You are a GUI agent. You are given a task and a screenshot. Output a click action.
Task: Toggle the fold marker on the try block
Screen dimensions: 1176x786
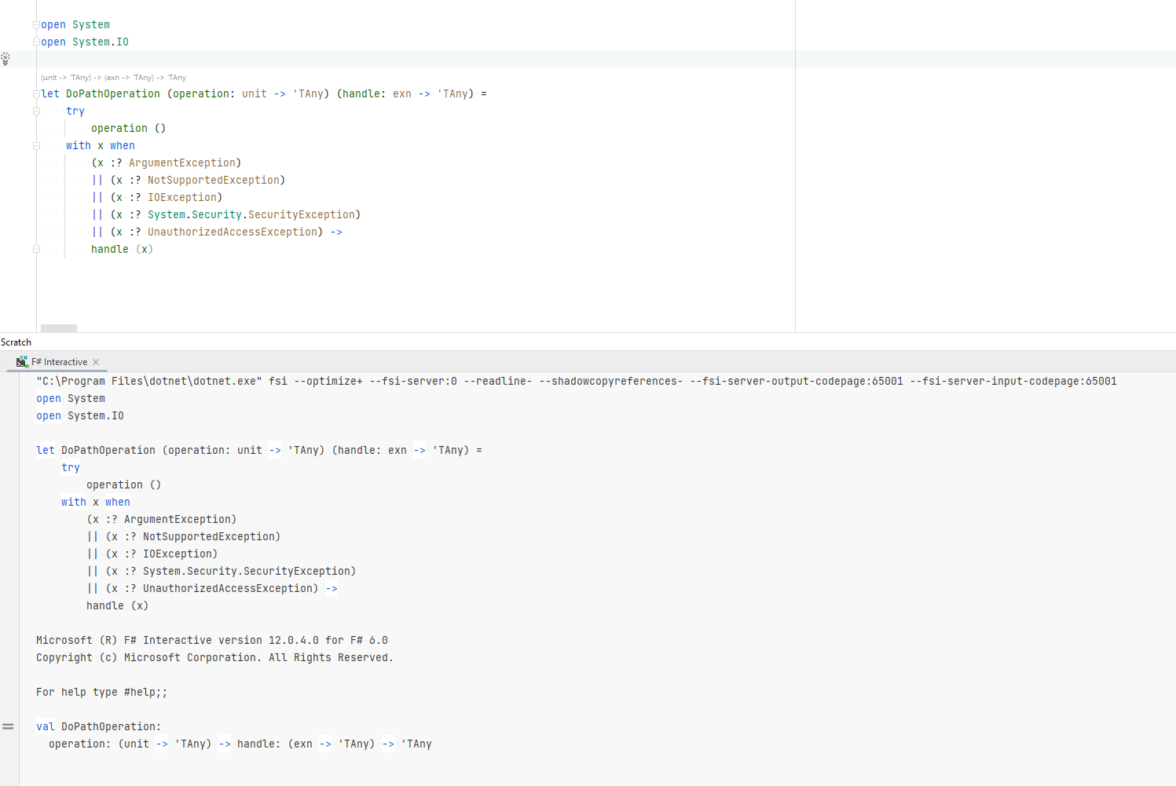click(36, 111)
